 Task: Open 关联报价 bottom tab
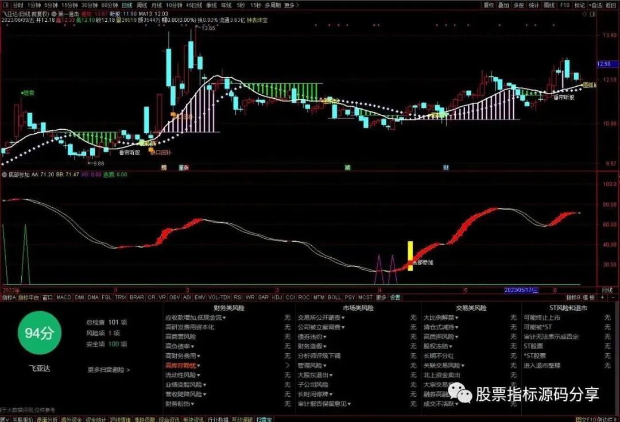tap(22, 419)
